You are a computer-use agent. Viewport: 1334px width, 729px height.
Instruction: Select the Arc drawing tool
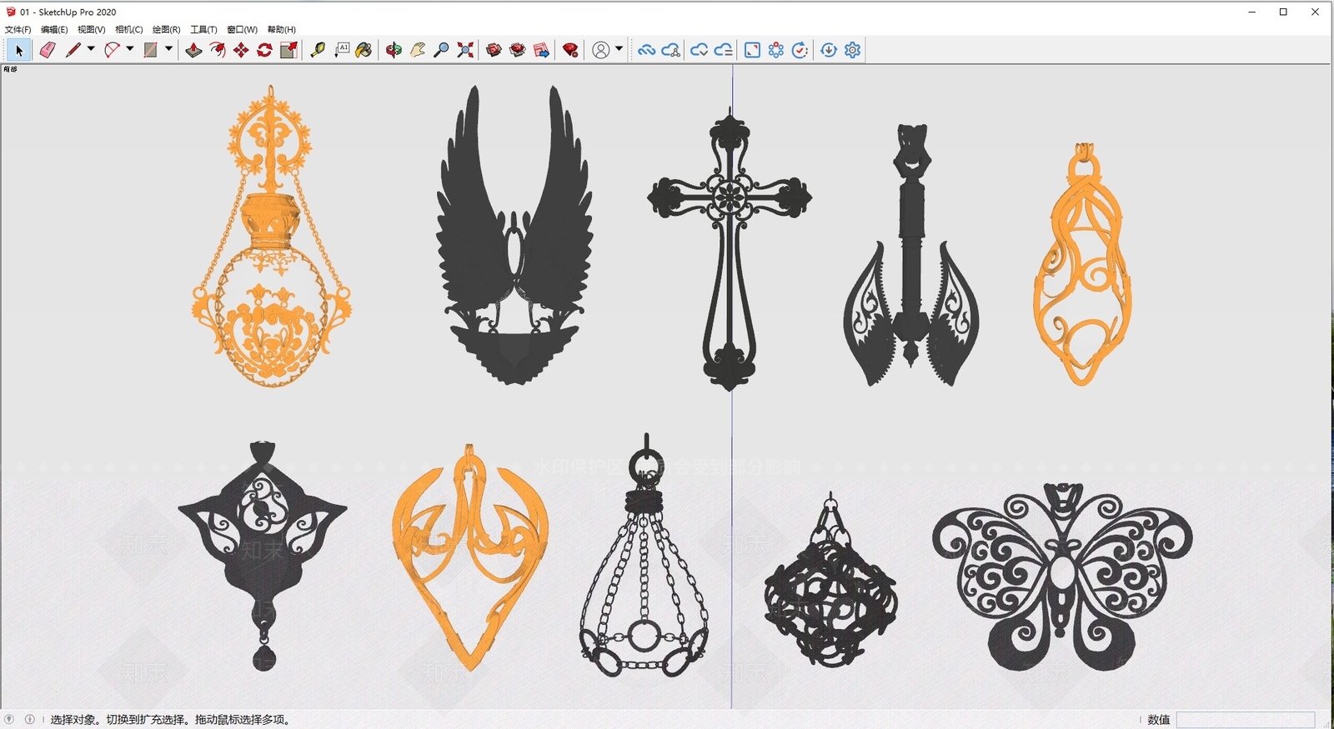coord(112,50)
